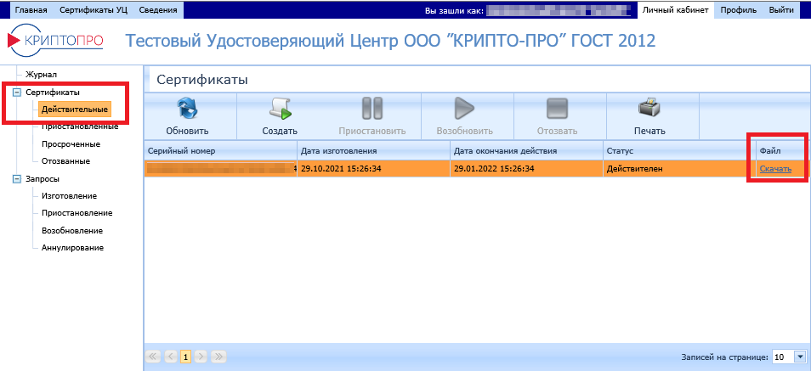
Task: Click the КриптоПро logo
Action: pyautogui.click(x=54, y=40)
